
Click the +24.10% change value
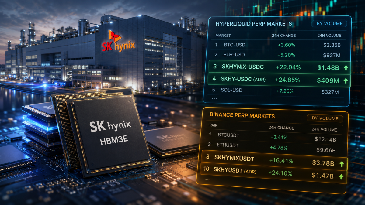pos(280,173)
